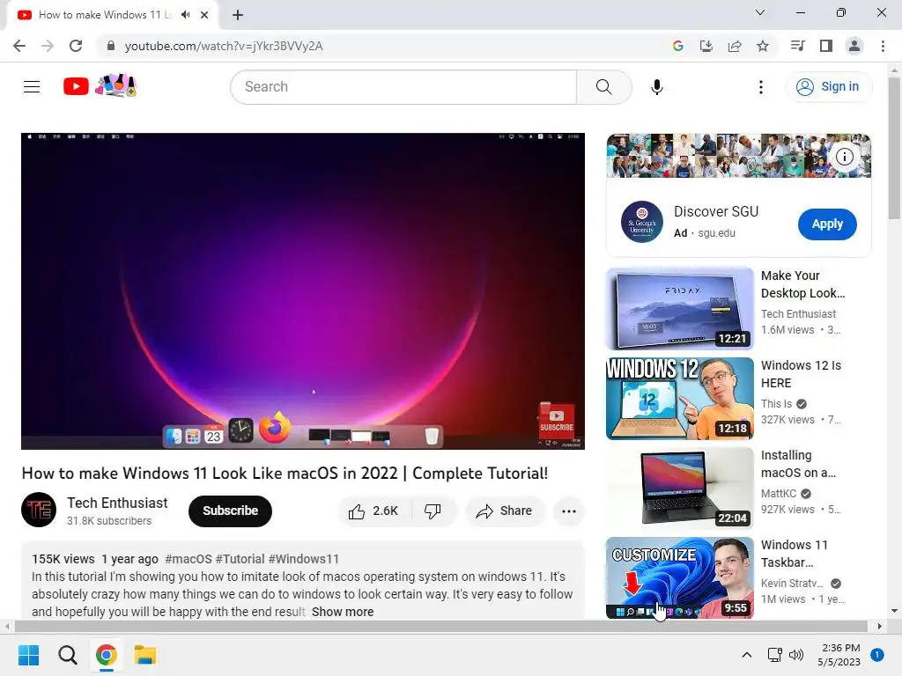902x676 pixels.
Task: Click the video player
Action: [303, 290]
